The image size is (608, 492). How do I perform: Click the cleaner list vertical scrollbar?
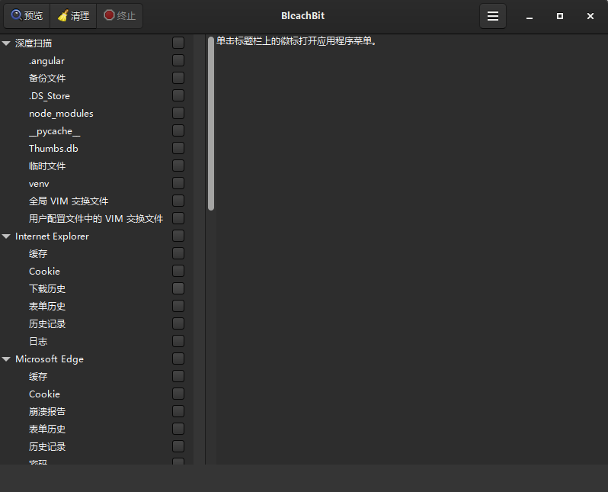[x=211, y=124]
